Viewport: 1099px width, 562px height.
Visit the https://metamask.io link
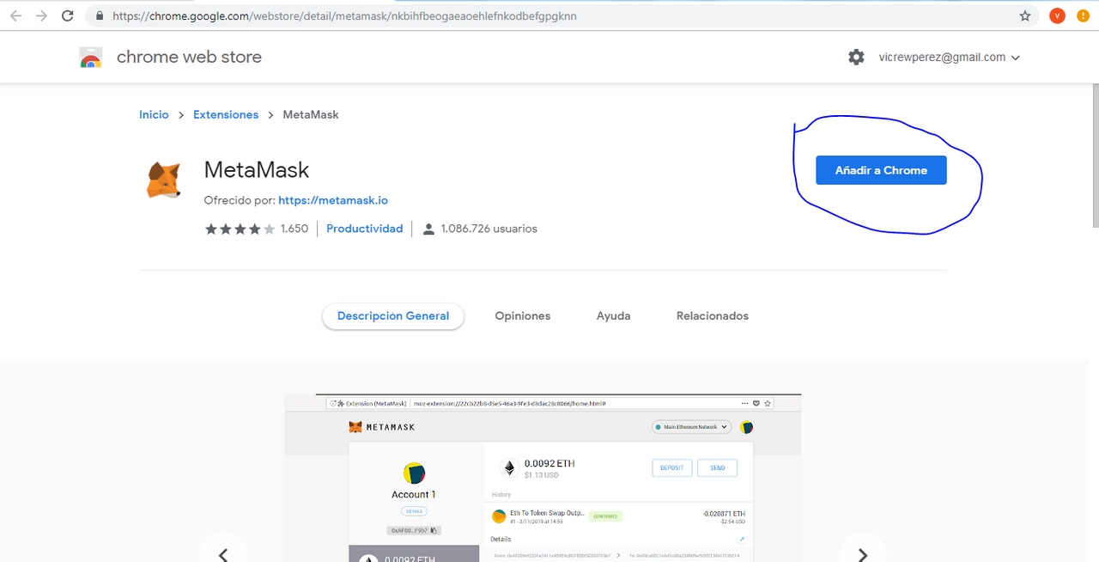click(x=333, y=200)
